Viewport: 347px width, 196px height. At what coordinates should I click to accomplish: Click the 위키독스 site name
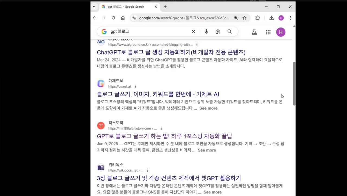tap(116, 165)
